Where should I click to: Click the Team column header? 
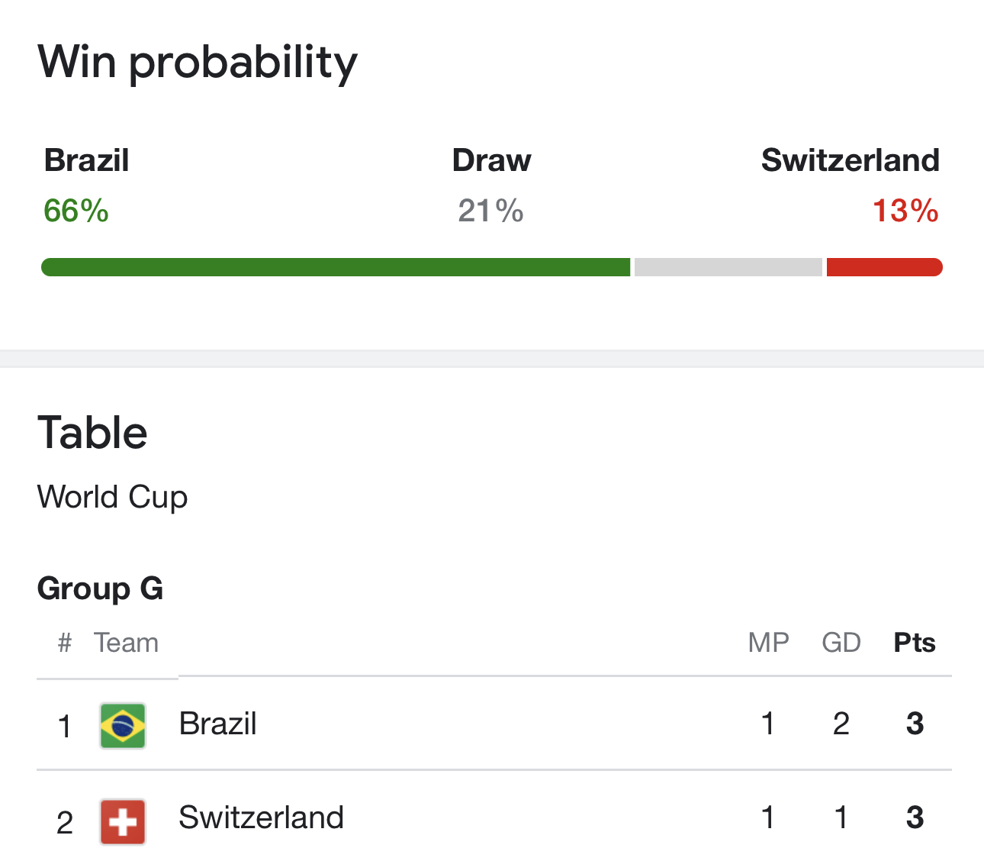tap(126, 643)
